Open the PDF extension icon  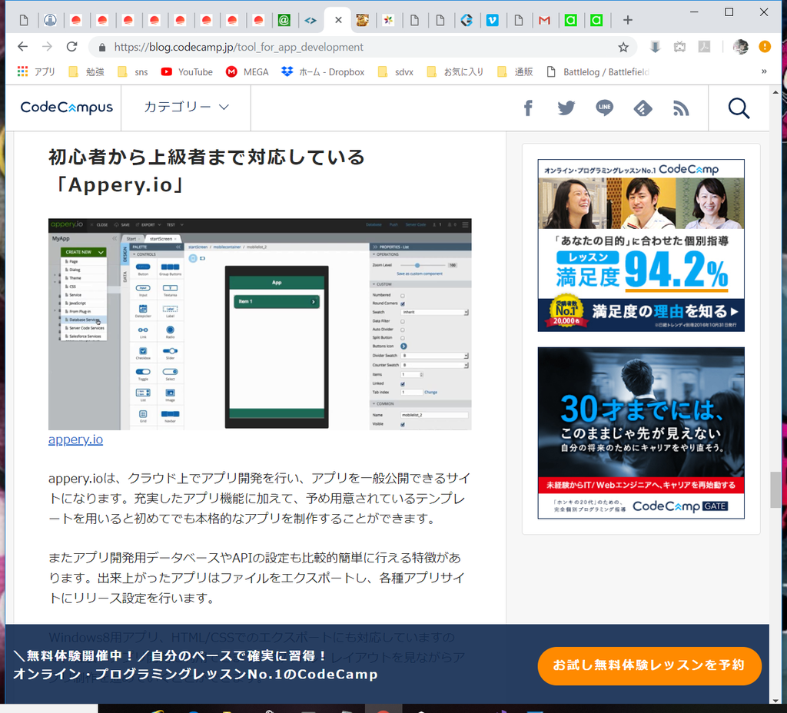pos(704,47)
